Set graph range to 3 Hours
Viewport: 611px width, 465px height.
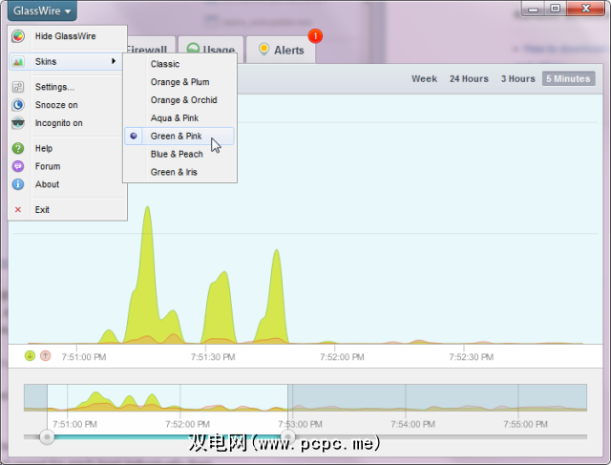pos(517,78)
